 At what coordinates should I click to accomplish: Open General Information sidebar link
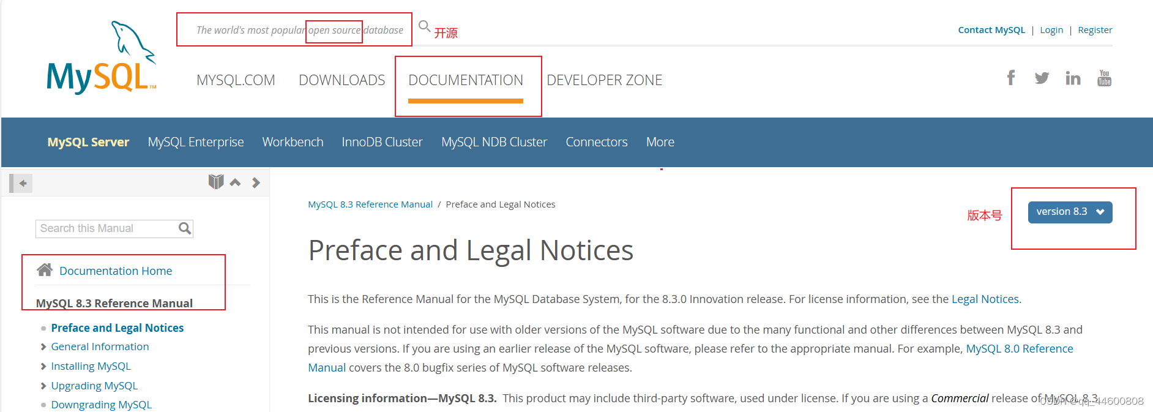(100, 347)
